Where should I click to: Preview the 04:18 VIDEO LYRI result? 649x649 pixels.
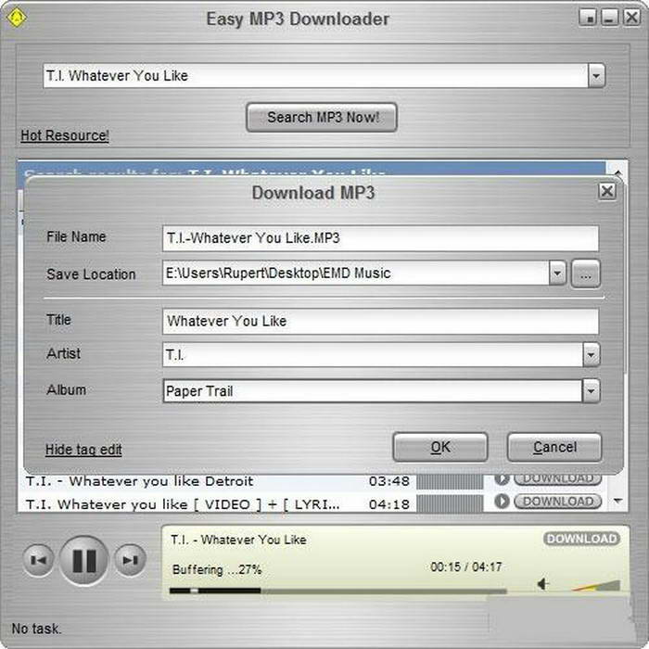coord(502,502)
